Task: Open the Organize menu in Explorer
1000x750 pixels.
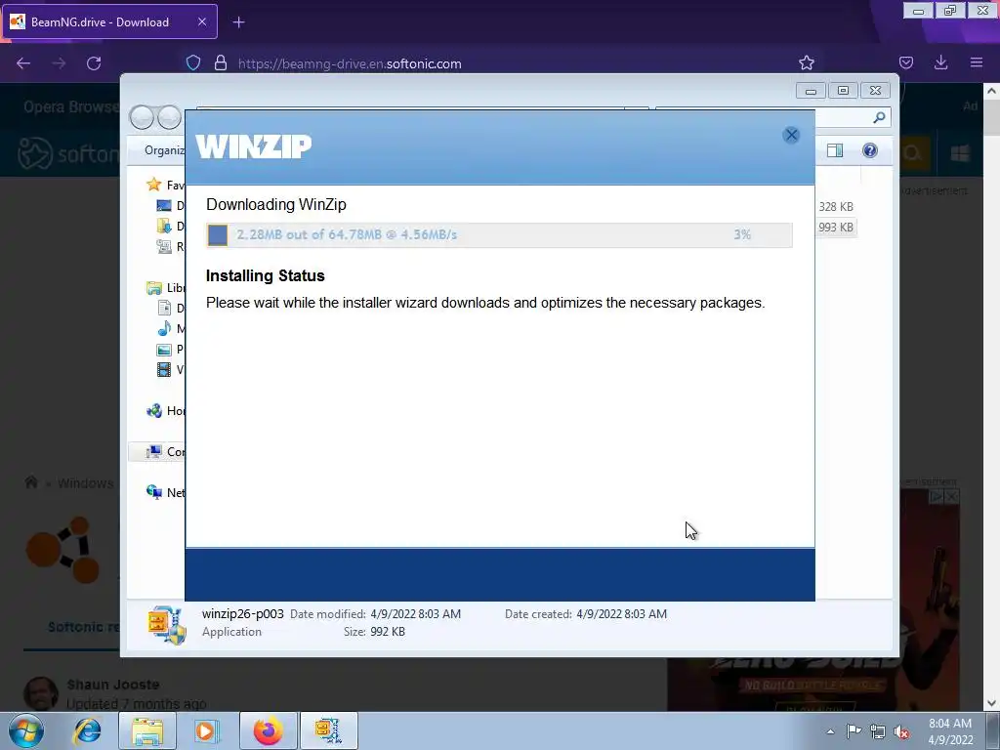Action: coord(164,150)
